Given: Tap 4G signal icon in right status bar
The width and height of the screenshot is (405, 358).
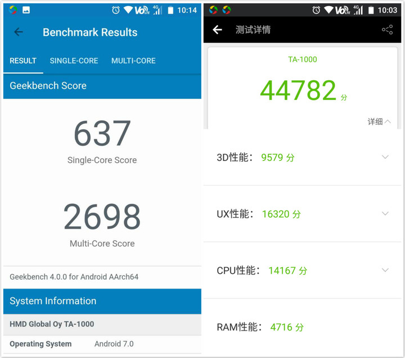Looking at the screenshot, I should (x=358, y=10).
